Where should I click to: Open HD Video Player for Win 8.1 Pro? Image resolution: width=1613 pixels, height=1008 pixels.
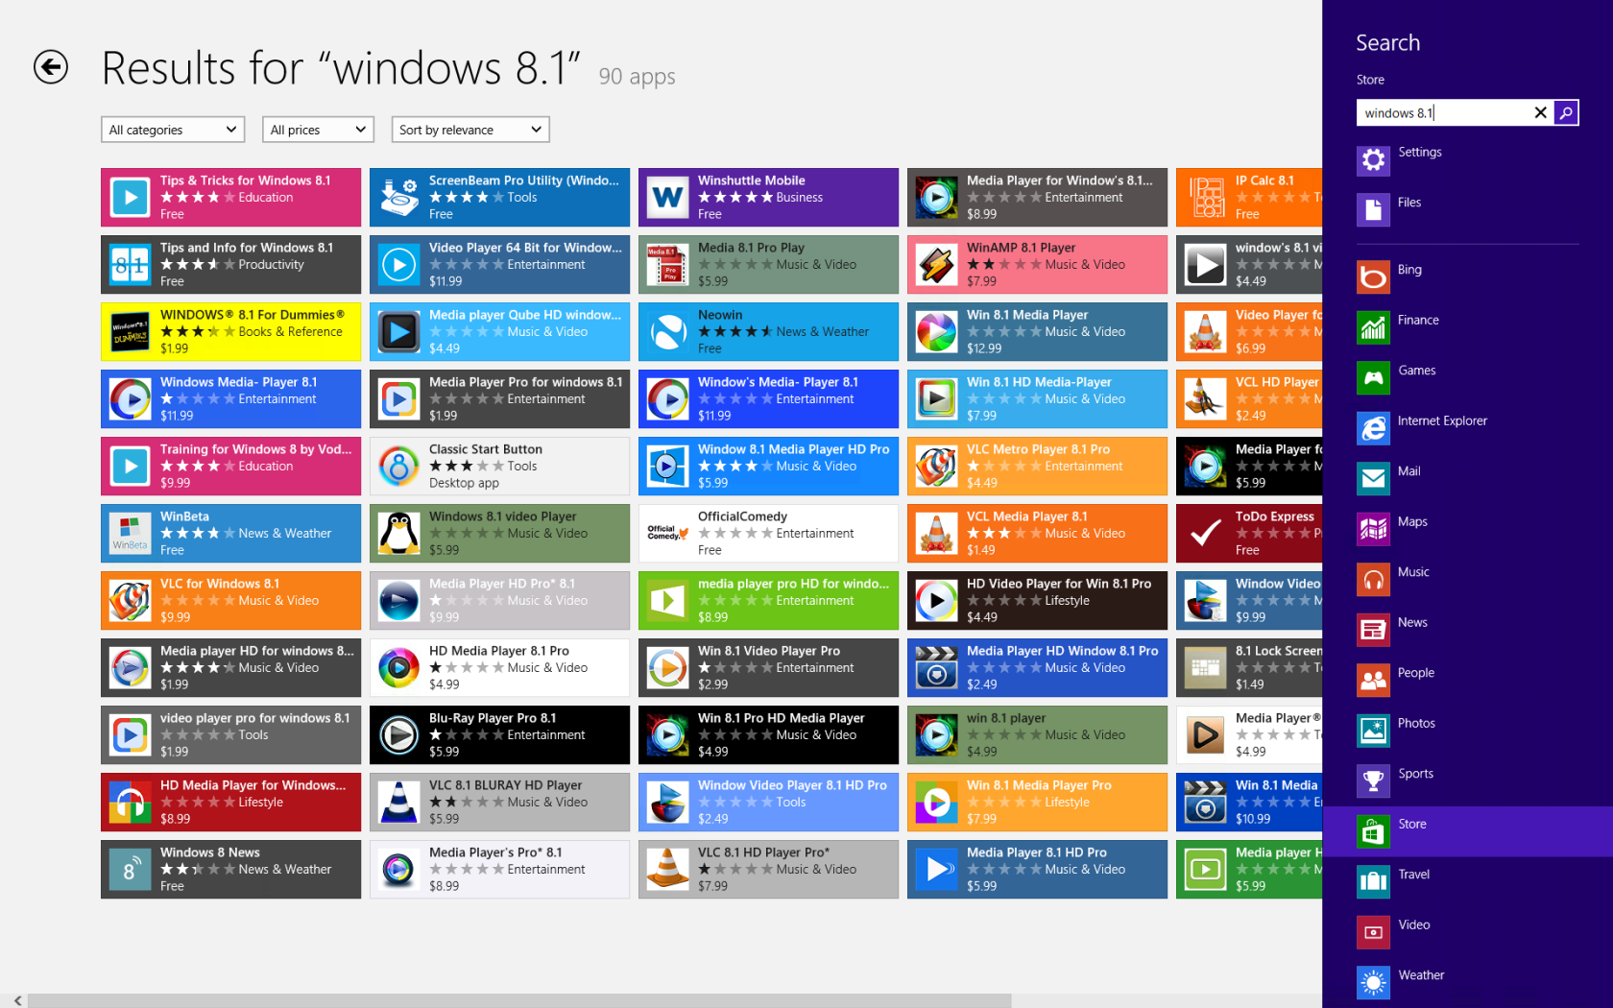(x=1037, y=600)
